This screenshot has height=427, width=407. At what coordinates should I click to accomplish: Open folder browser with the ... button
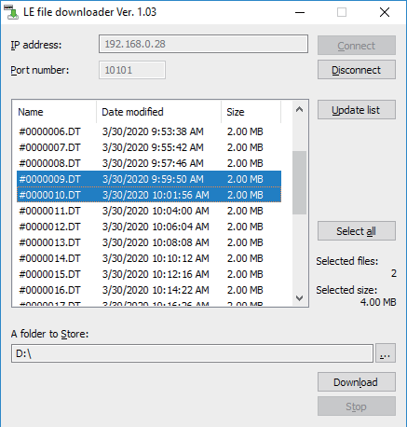pyautogui.click(x=386, y=353)
